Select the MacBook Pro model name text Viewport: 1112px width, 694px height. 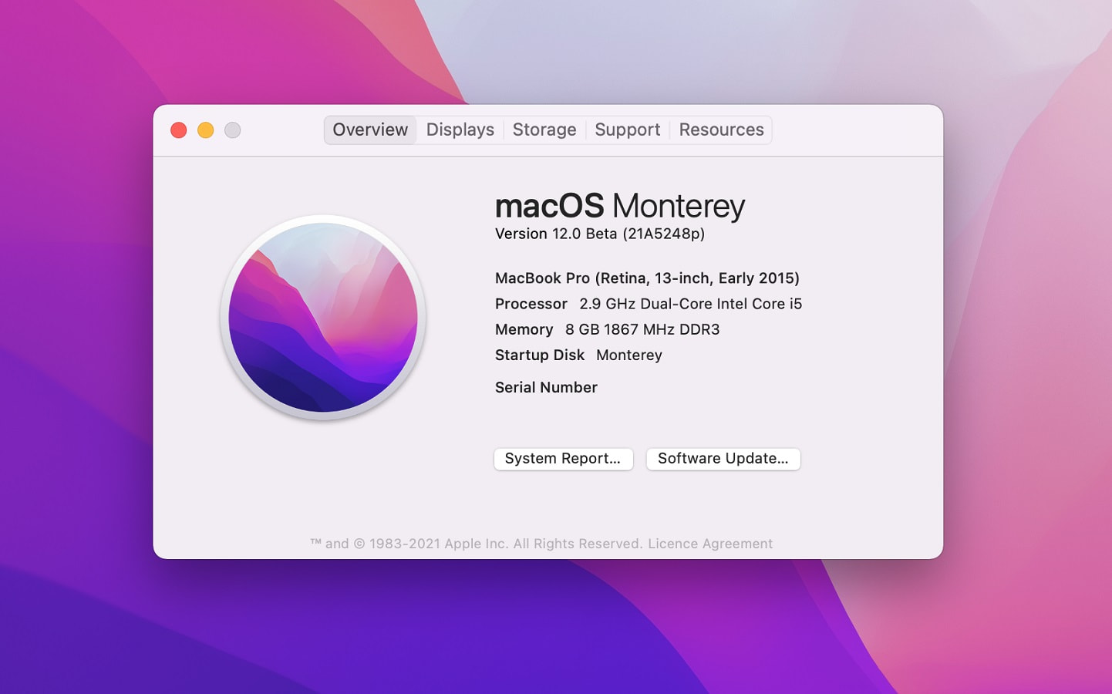647,278
